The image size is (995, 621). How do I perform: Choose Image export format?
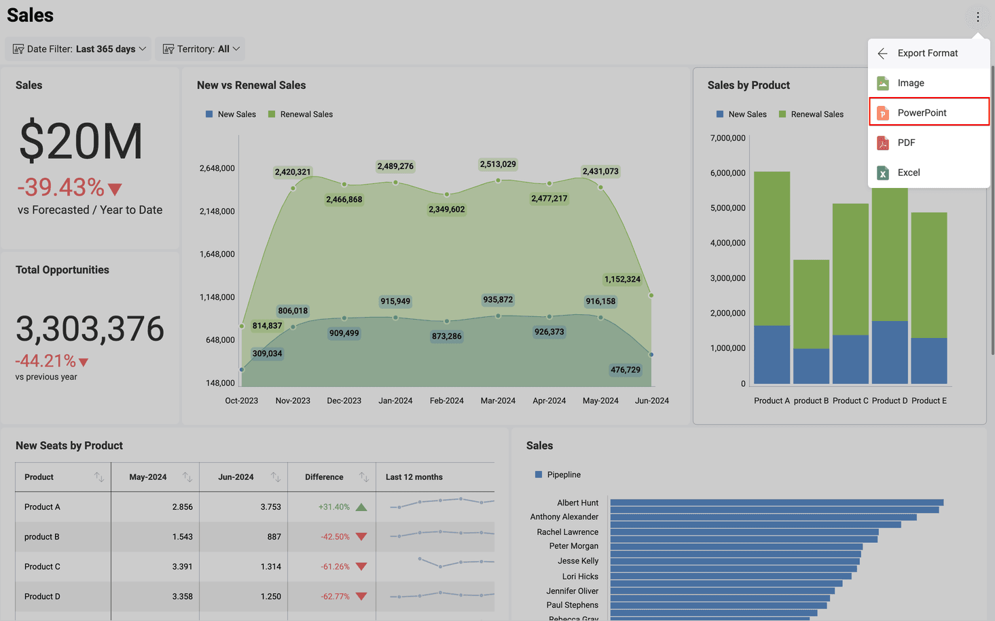(x=928, y=83)
